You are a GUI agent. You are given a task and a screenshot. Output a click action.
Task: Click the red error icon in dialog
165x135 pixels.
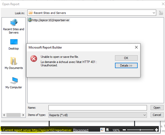point(34,58)
